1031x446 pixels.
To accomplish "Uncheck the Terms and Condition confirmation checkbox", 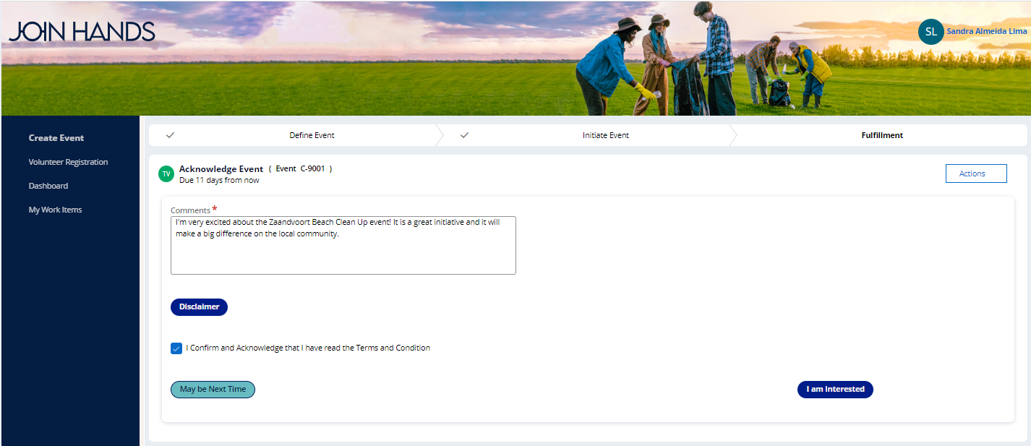I will [x=176, y=348].
